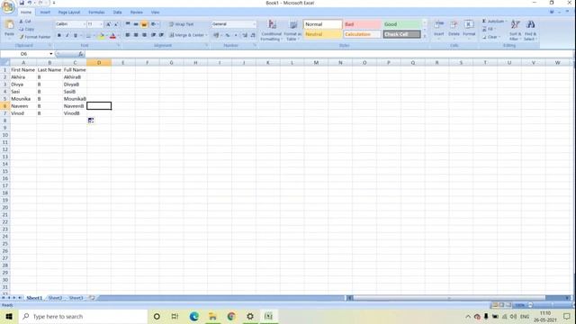Set Top Align for cell
This screenshot has height=324, width=576.
point(128,24)
